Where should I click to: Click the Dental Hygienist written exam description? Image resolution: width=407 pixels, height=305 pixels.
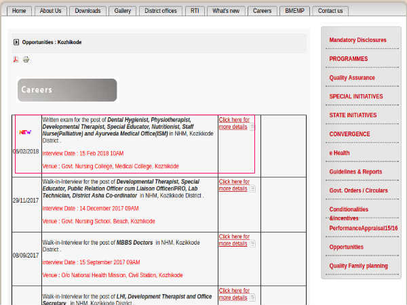(x=128, y=130)
